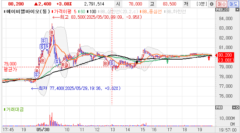Select the 거래대금 indicator label
Viewport: 240px width, 133px height.
coord(14,109)
